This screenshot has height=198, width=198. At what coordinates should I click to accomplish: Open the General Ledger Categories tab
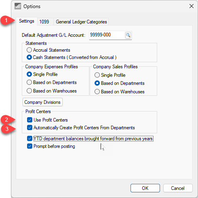(81, 22)
